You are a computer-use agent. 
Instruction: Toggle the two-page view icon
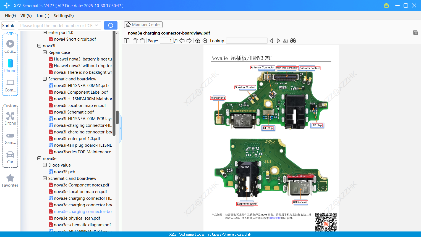[x=127, y=41]
